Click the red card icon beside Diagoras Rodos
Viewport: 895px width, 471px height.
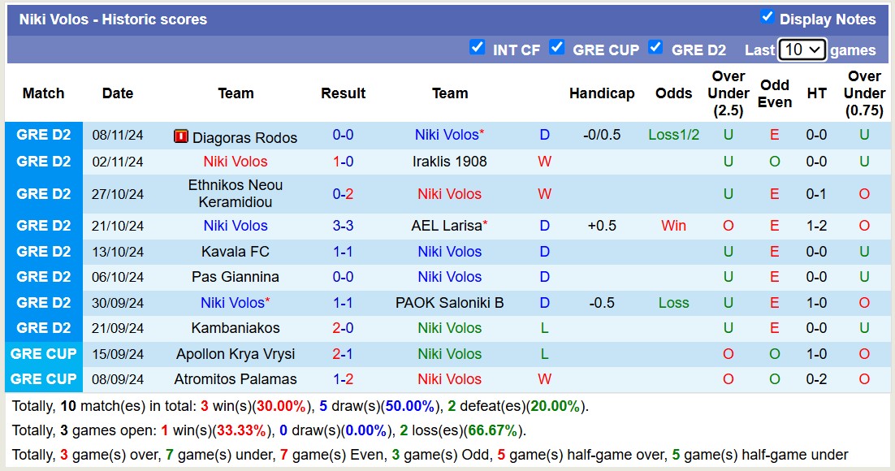(181, 136)
